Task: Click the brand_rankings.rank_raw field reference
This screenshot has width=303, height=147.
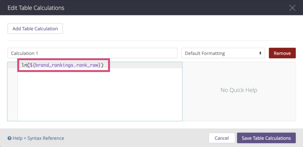Action: [65, 65]
